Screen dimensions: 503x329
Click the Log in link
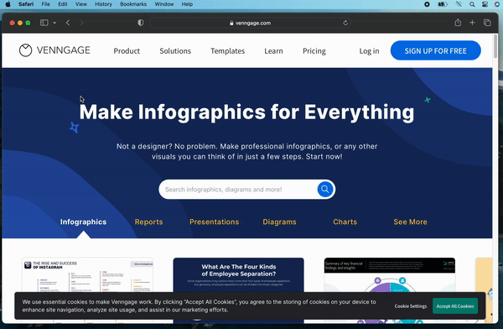pos(369,50)
